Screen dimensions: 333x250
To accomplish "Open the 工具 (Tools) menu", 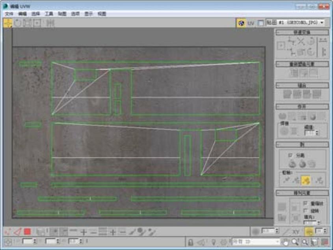I will pyautogui.click(x=49, y=14).
